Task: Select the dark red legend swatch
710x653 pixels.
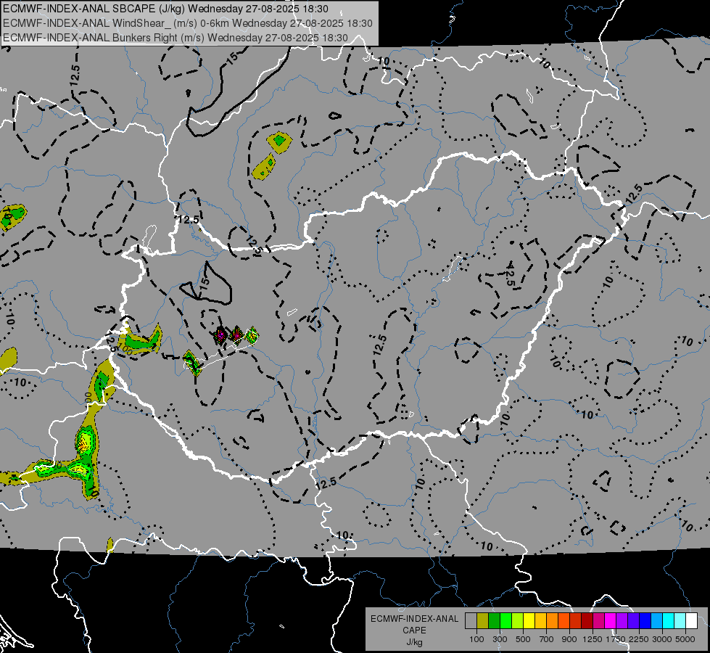Action: pos(587,621)
